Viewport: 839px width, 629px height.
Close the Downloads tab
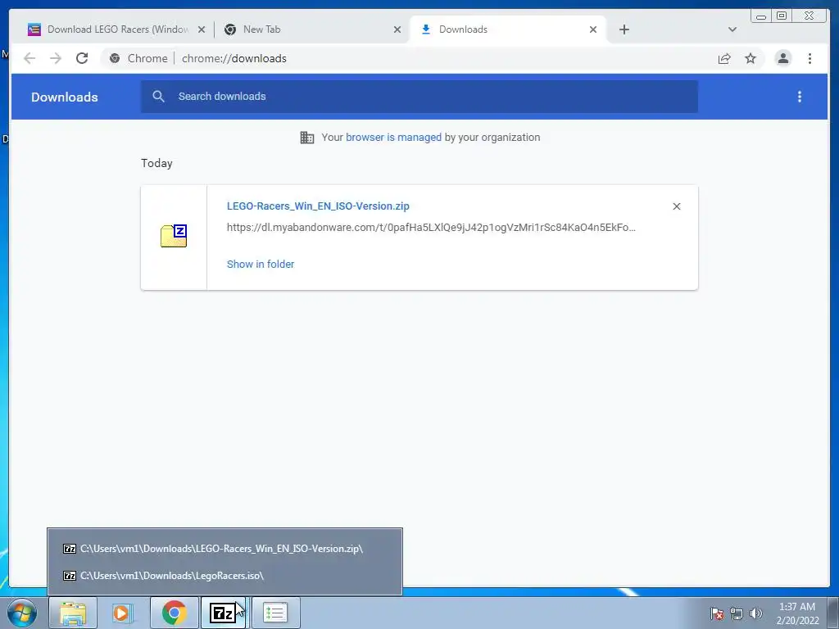[x=593, y=29]
